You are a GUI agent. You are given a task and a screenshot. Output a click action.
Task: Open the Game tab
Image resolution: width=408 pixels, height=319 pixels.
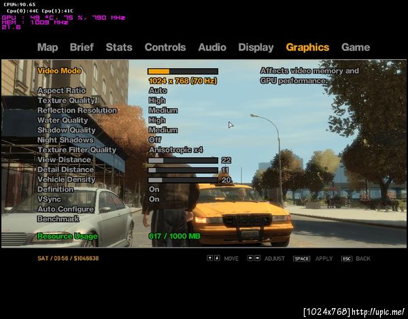(x=356, y=48)
